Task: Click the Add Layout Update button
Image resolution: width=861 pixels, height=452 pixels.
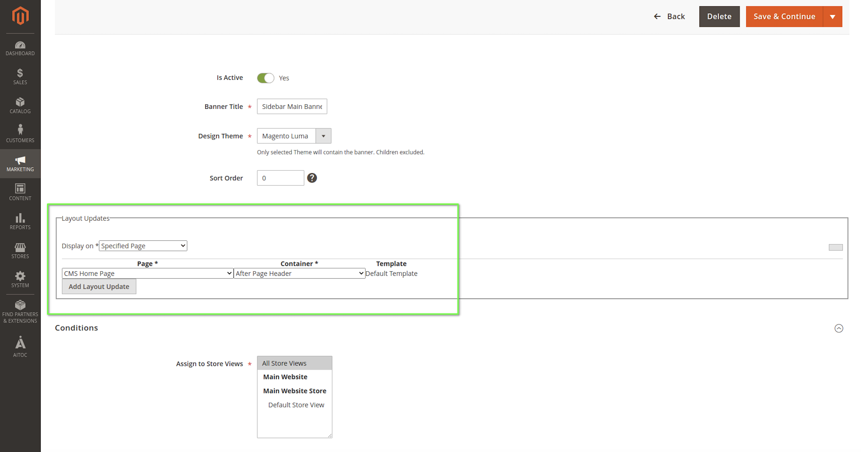Action: tap(99, 286)
